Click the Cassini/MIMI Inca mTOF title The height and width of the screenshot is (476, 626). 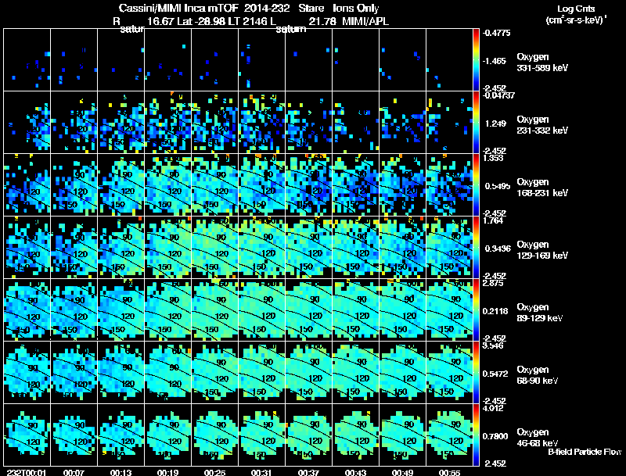pyautogui.click(x=178, y=8)
